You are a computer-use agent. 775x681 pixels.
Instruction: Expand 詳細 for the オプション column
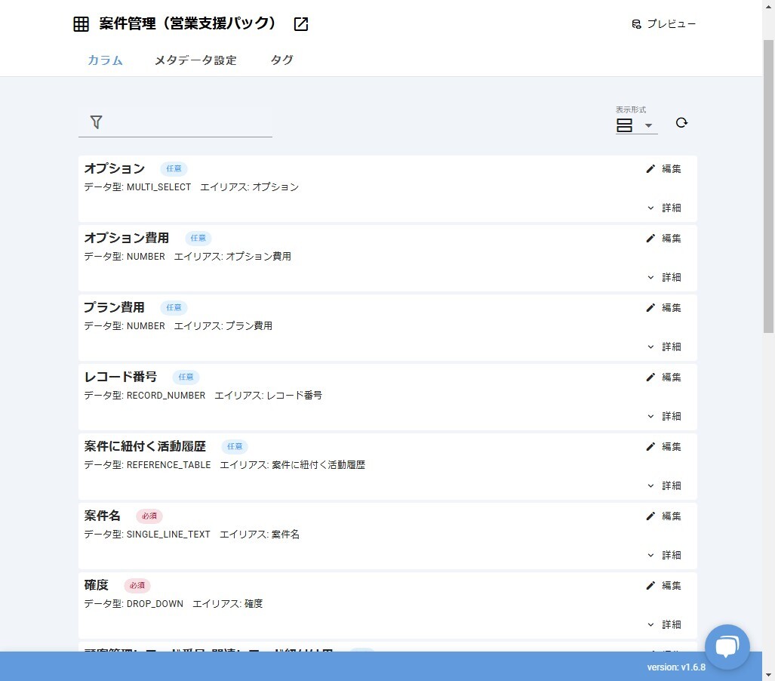[x=664, y=208]
